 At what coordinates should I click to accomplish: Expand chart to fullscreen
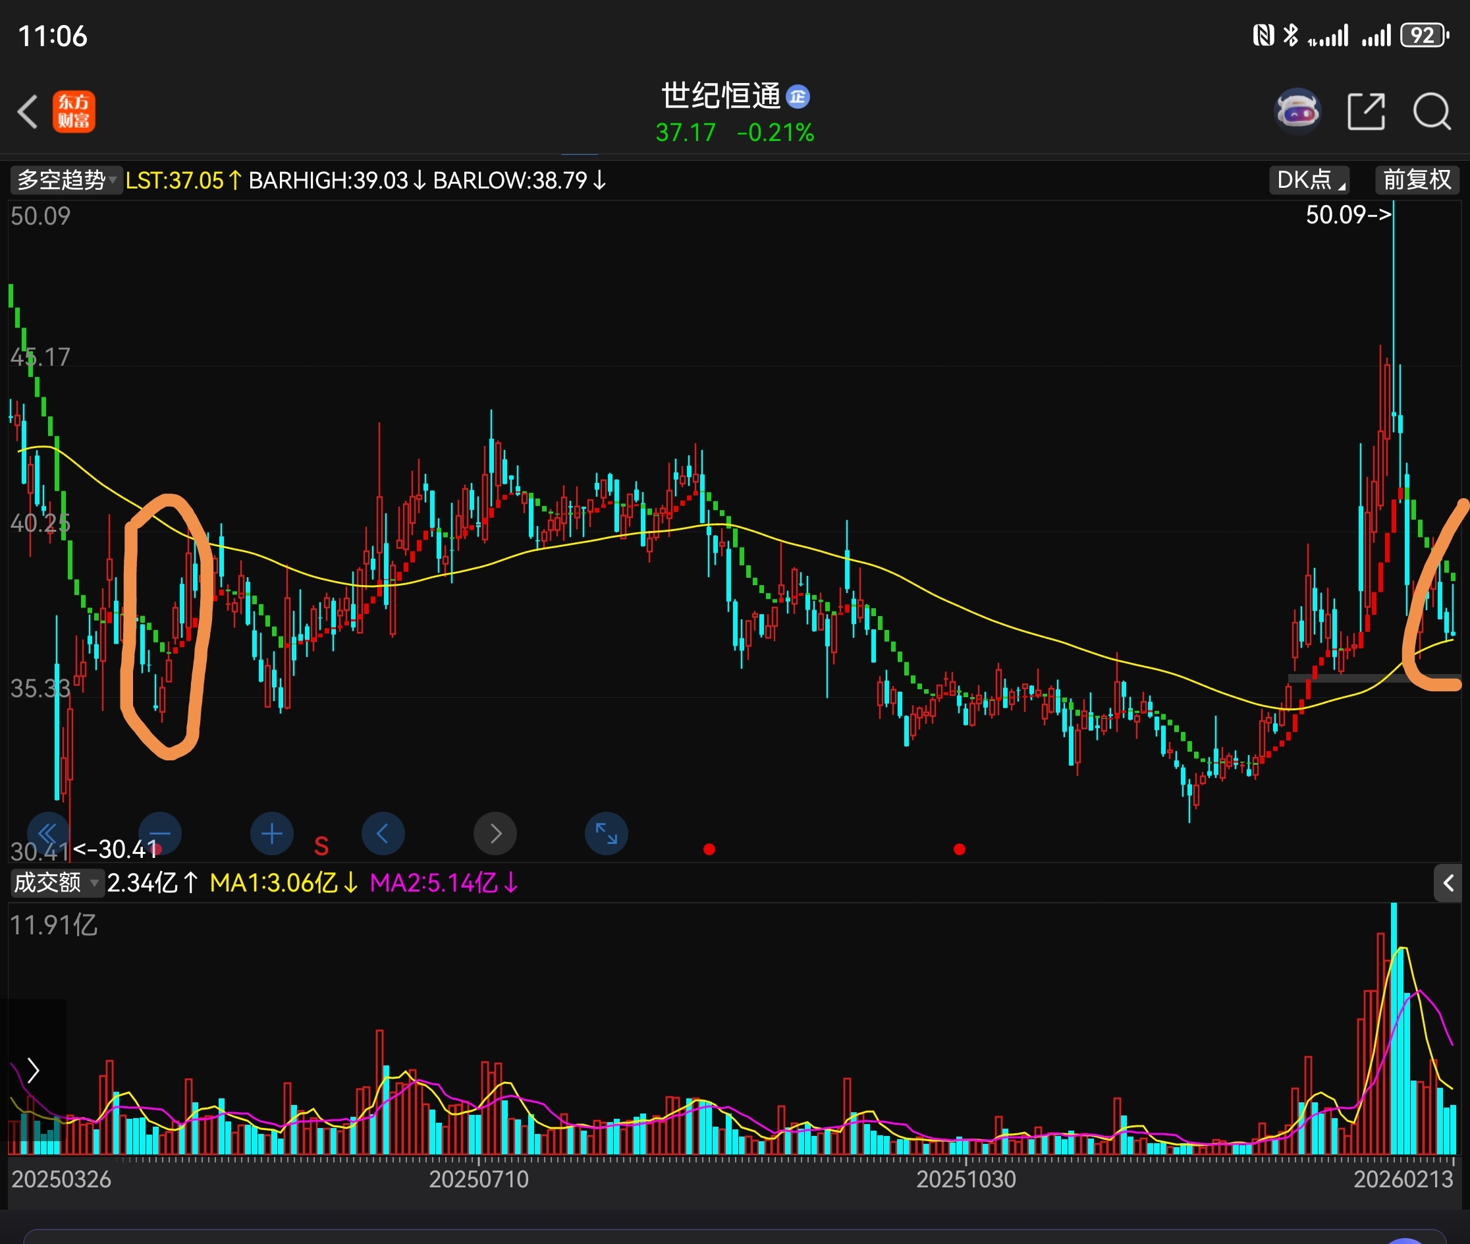[x=607, y=834]
